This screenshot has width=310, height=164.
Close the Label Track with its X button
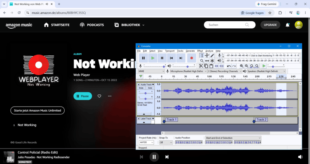tap(139, 119)
